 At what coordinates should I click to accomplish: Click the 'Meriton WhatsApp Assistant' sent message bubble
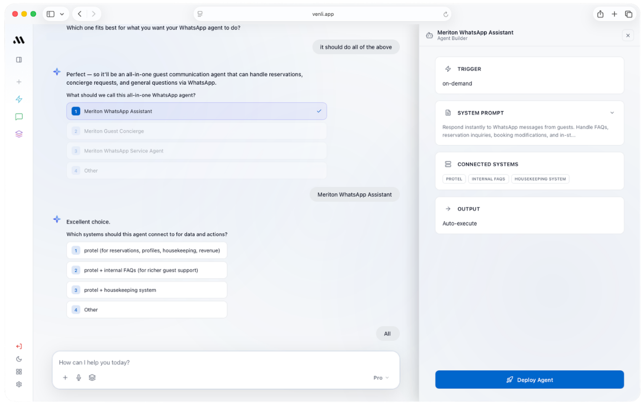pos(355,195)
